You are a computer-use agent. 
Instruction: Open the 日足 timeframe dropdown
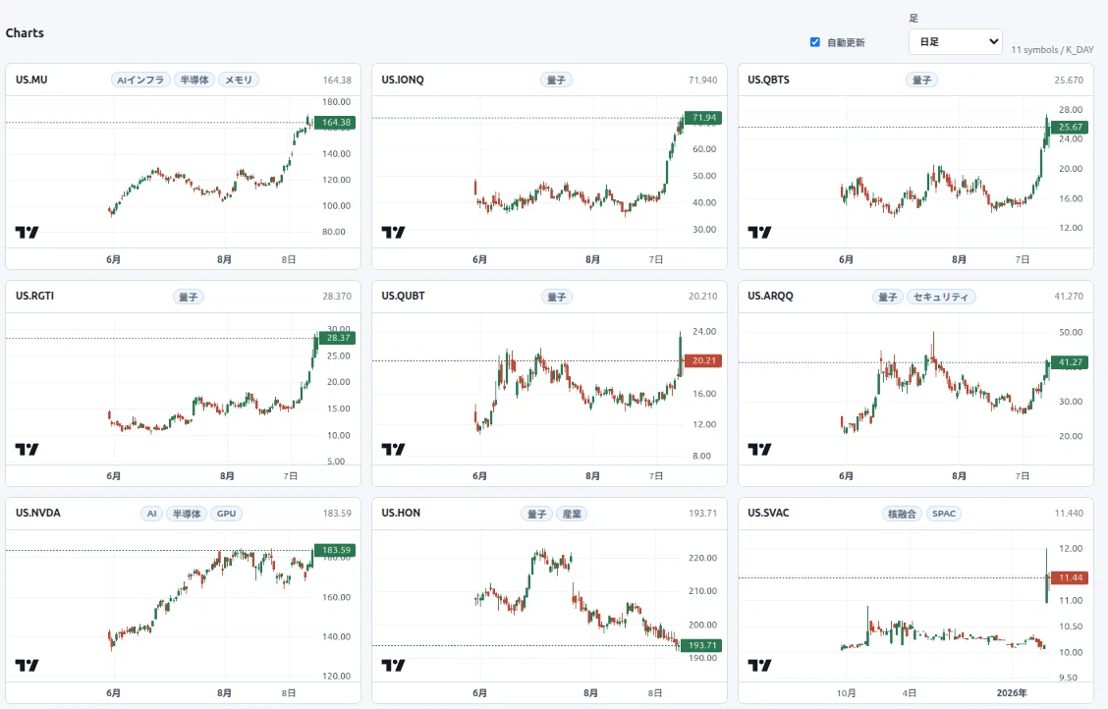tap(956, 41)
